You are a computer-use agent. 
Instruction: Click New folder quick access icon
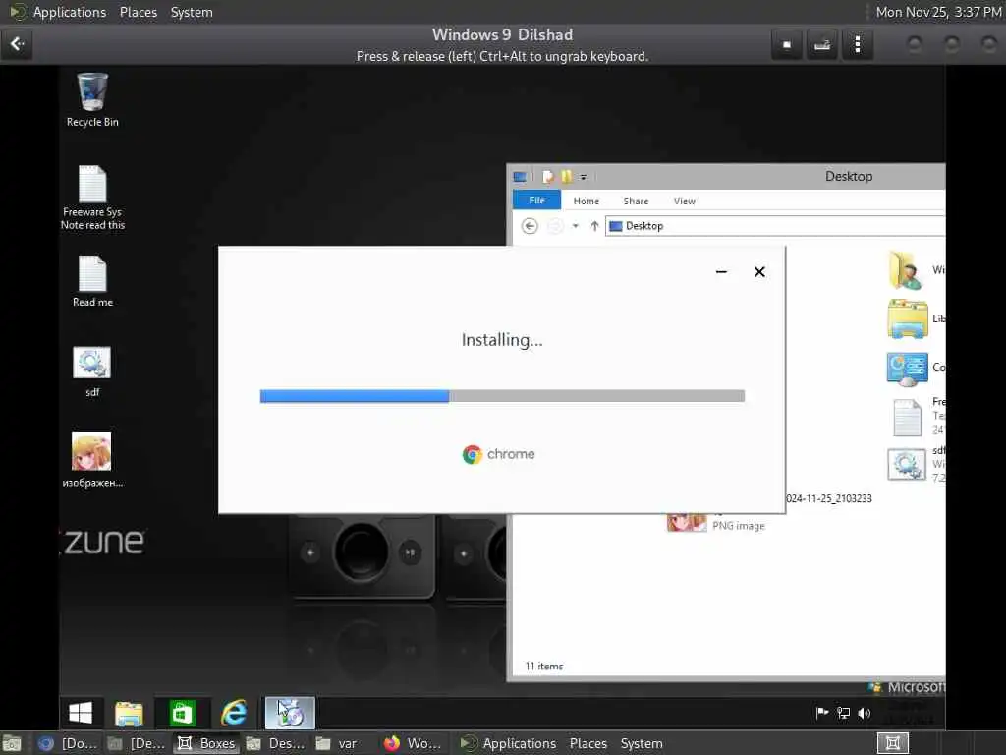567,177
